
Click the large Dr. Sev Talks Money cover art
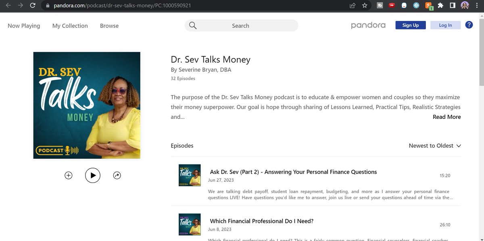[x=87, y=105]
